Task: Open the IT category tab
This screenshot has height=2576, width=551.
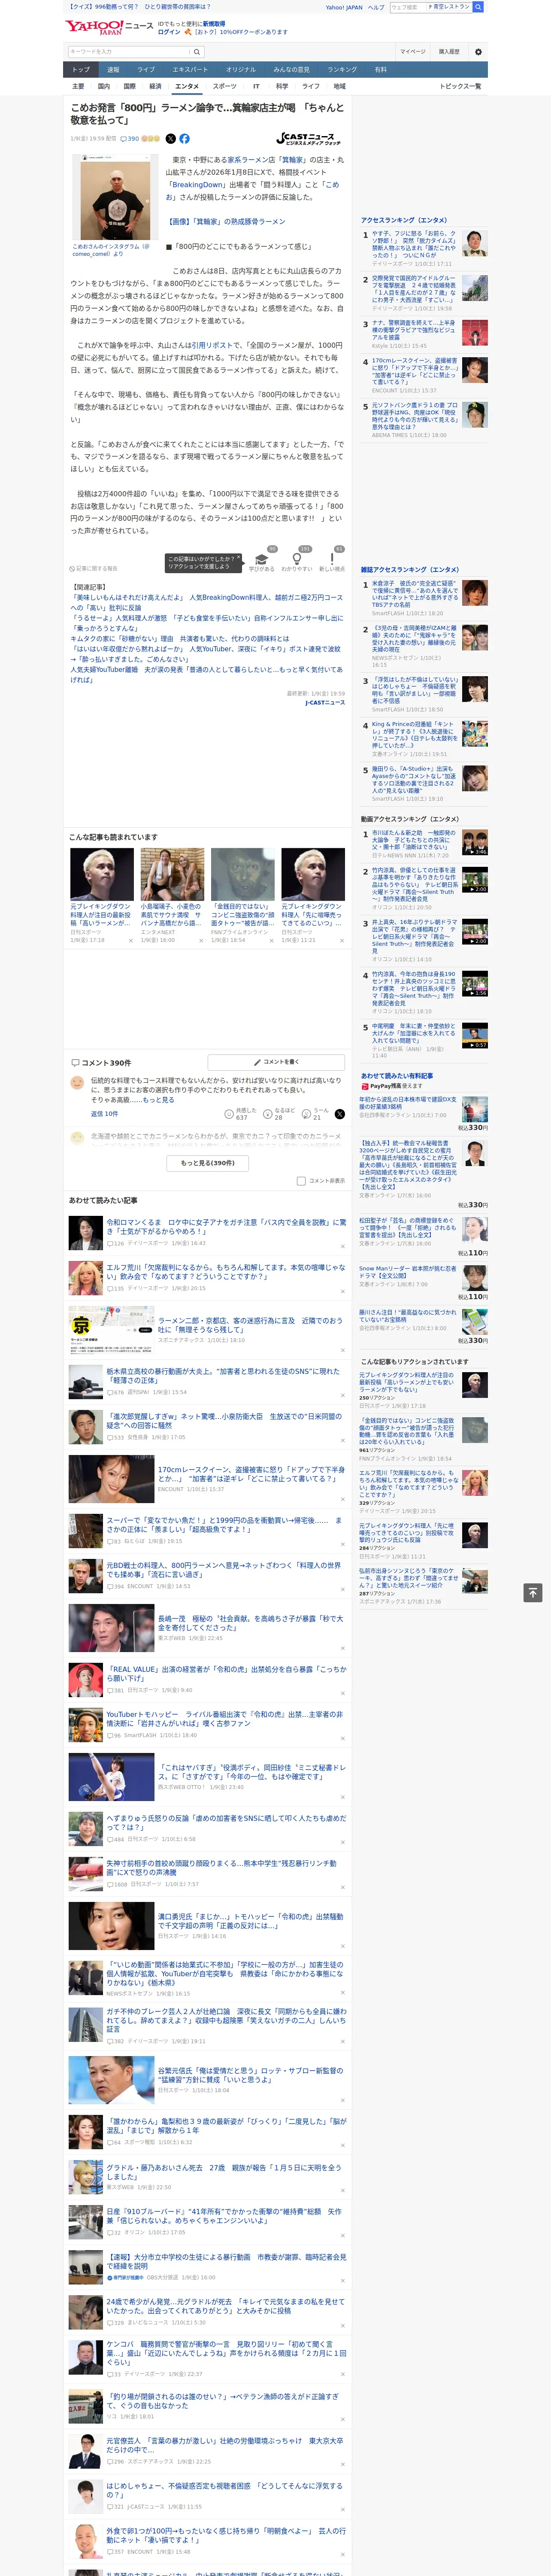Action: (256, 86)
